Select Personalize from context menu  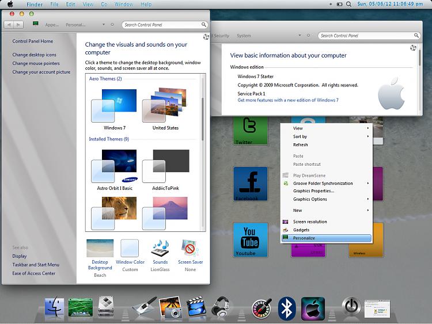327,238
